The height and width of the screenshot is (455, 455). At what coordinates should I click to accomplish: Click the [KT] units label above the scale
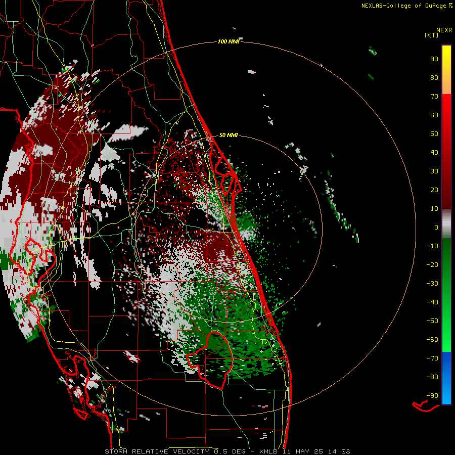tap(431, 35)
